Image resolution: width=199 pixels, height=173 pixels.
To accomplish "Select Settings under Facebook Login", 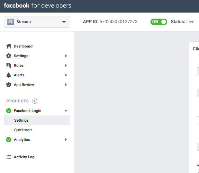I will (22, 120).
